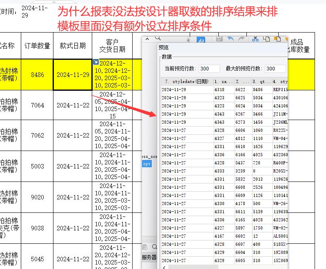Click the horizontal scrollbar left arrow
This screenshot has height=269, width=326.
[x=164, y=267]
